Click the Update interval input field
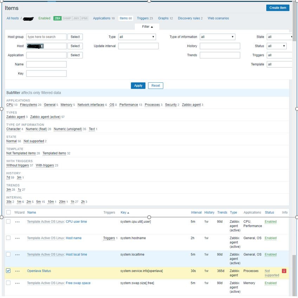The width and height of the screenshot is (298, 298). coord(138,46)
